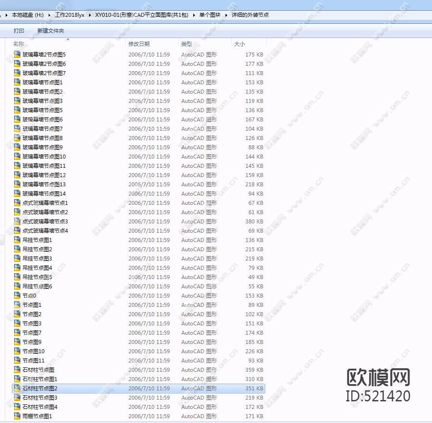Navigate to 工作2018lyx folder breadcrumb
The height and width of the screenshot is (423, 432).
tap(69, 15)
